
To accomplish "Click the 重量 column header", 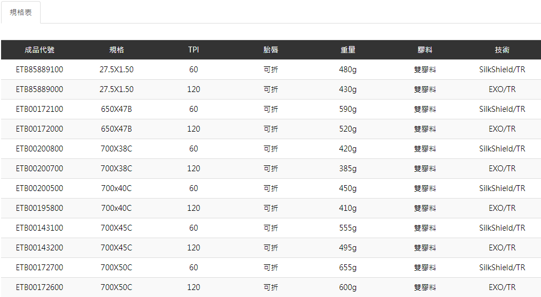I will click(x=348, y=50).
